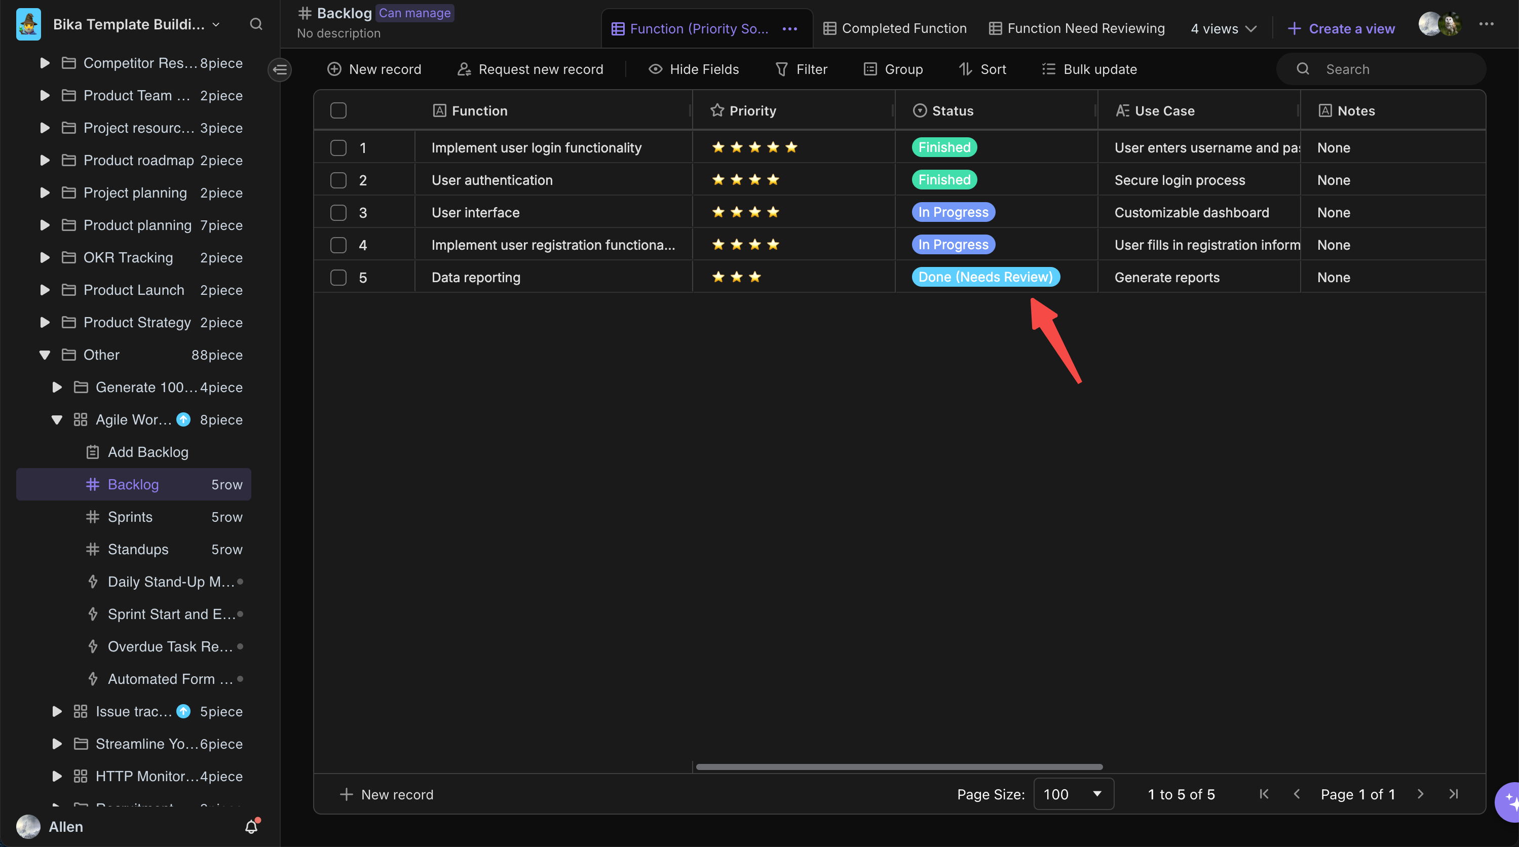
Task: Check row 4 user registration checkbox
Action: tap(338, 245)
